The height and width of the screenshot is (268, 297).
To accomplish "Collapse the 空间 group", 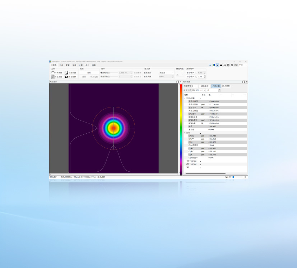I will (185, 133).
